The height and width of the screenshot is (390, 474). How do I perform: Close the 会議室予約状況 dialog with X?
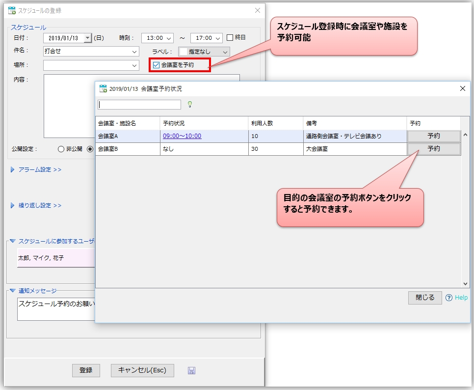(x=462, y=89)
